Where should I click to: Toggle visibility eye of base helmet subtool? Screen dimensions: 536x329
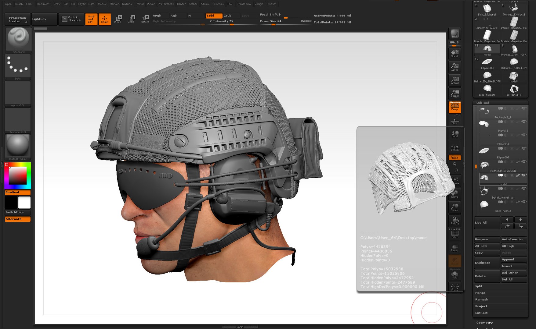click(524, 202)
